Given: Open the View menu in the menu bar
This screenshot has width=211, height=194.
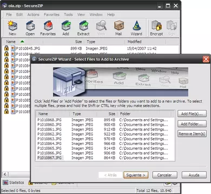Looking at the screenshot, I should coord(81,15).
